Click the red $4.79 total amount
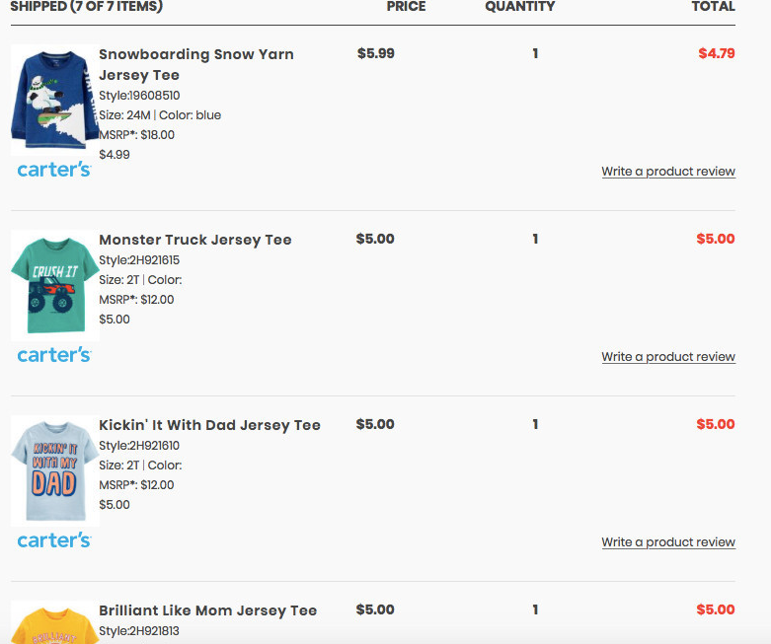The width and height of the screenshot is (771, 644). click(x=716, y=53)
